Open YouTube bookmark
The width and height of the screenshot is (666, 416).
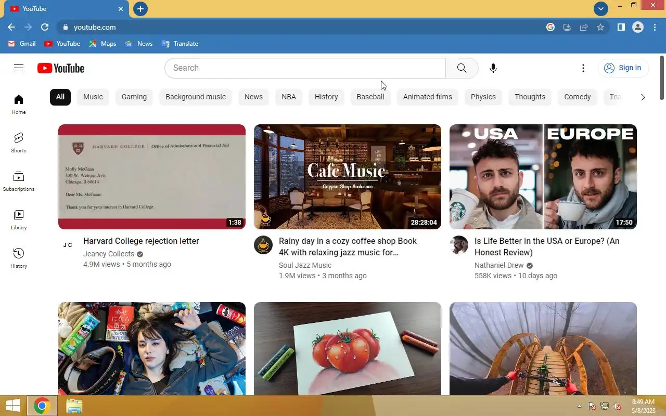click(x=62, y=44)
